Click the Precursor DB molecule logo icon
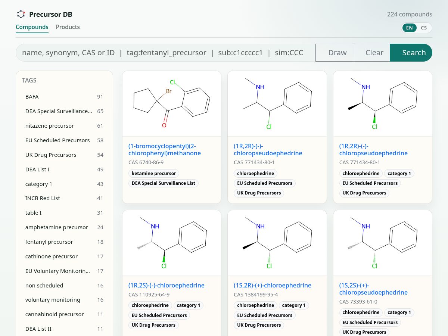The image size is (448, 336). point(21,15)
